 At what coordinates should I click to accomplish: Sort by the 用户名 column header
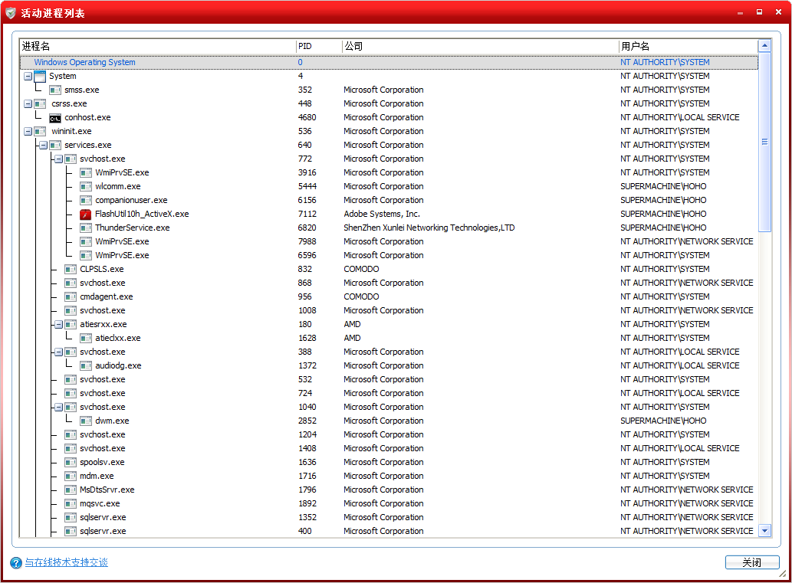tap(688, 47)
